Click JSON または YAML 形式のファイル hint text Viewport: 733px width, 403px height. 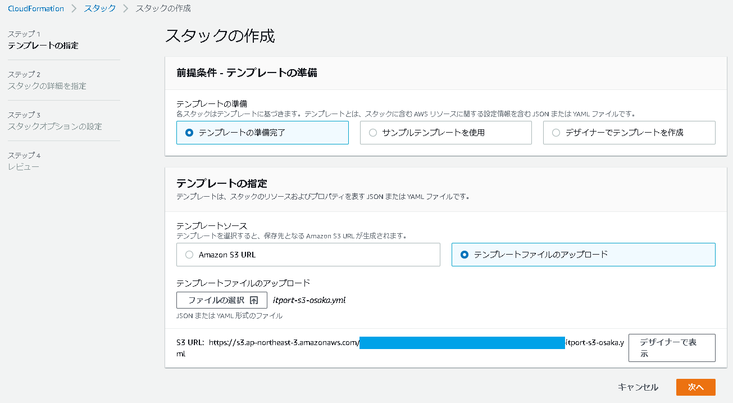click(x=229, y=316)
